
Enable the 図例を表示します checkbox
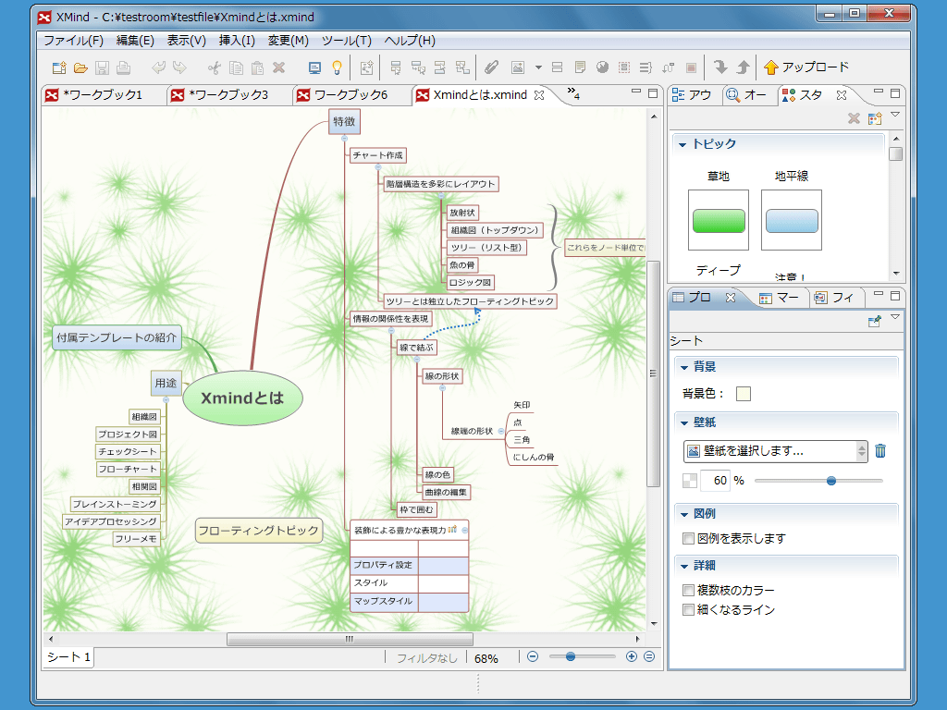[688, 539]
